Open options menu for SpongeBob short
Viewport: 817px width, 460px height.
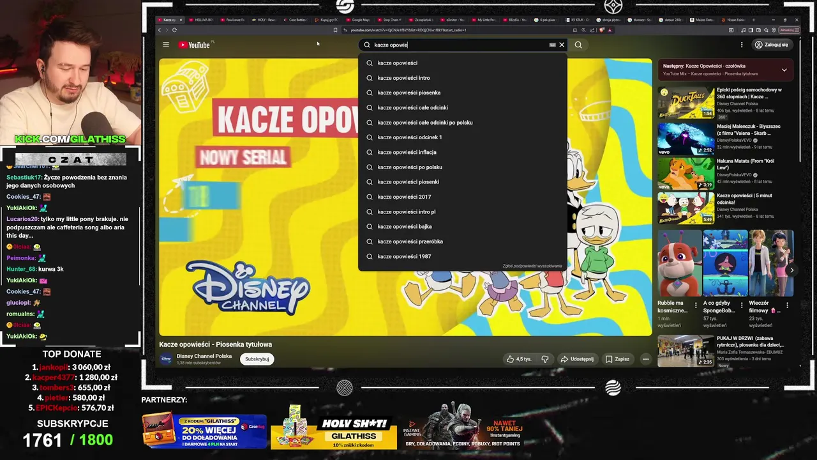[x=742, y=305]
